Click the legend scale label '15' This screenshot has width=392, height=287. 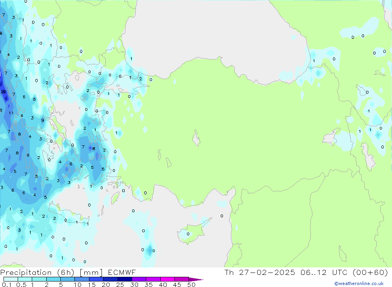tap(91, 285)
